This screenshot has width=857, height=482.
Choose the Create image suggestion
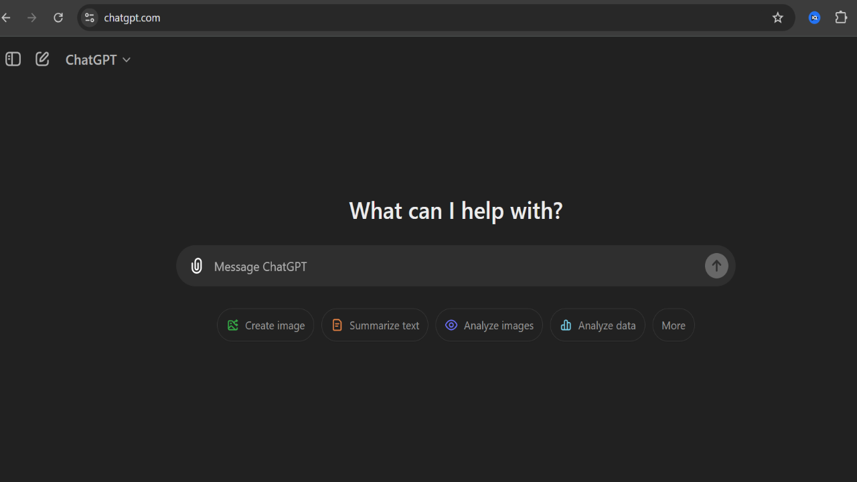point(266,325)
